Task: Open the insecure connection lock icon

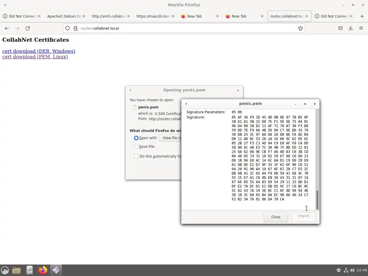Action: [x=76, y=28]
